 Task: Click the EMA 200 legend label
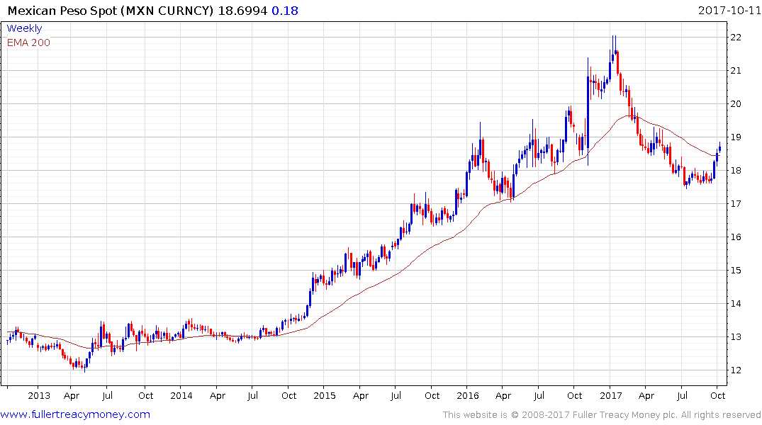[28, 42]
